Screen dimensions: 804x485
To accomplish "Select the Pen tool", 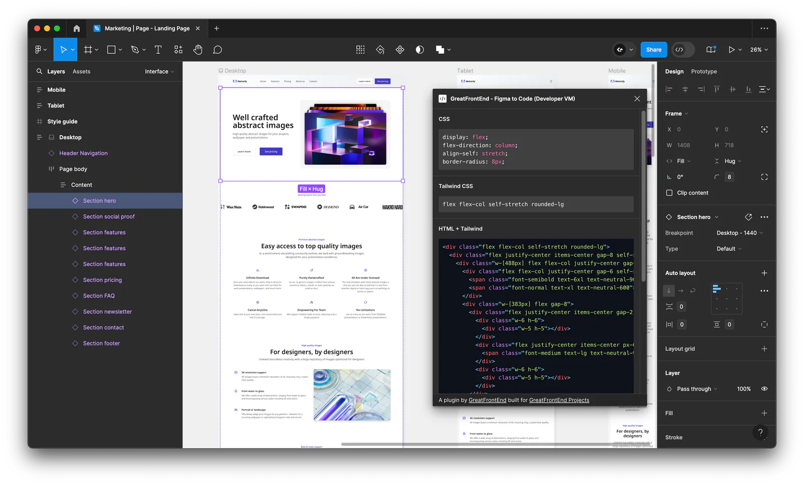I will 135,50.
